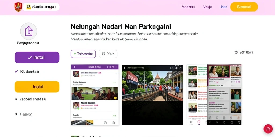This screenshot has width=275, height=137.
Task: Open the dark street photo viewer screenshot
Action: [x=152, y=95]
